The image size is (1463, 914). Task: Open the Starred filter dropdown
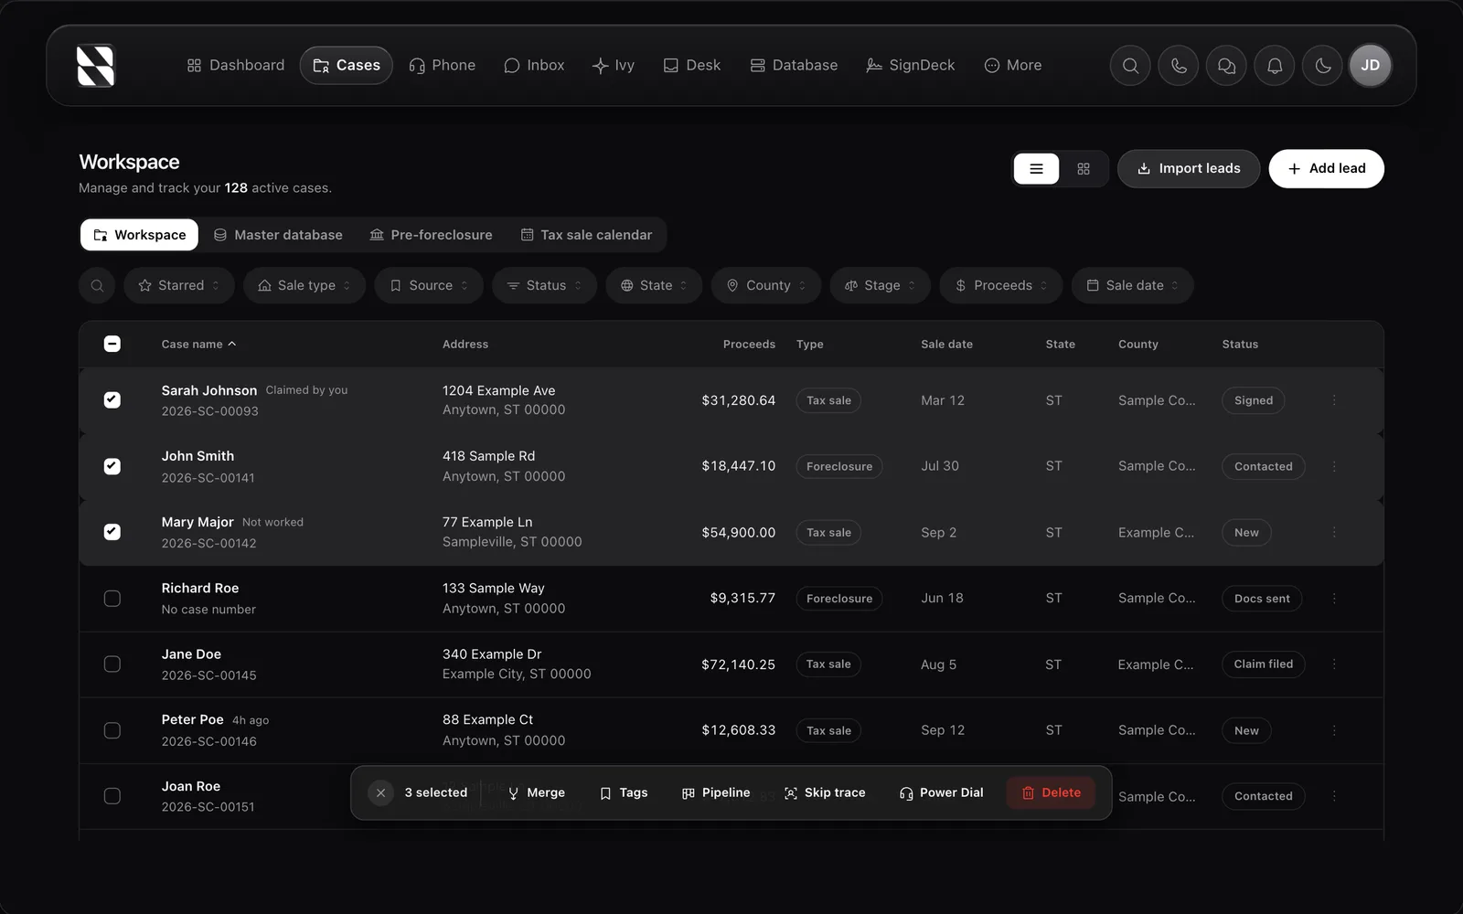coord(179,285)
